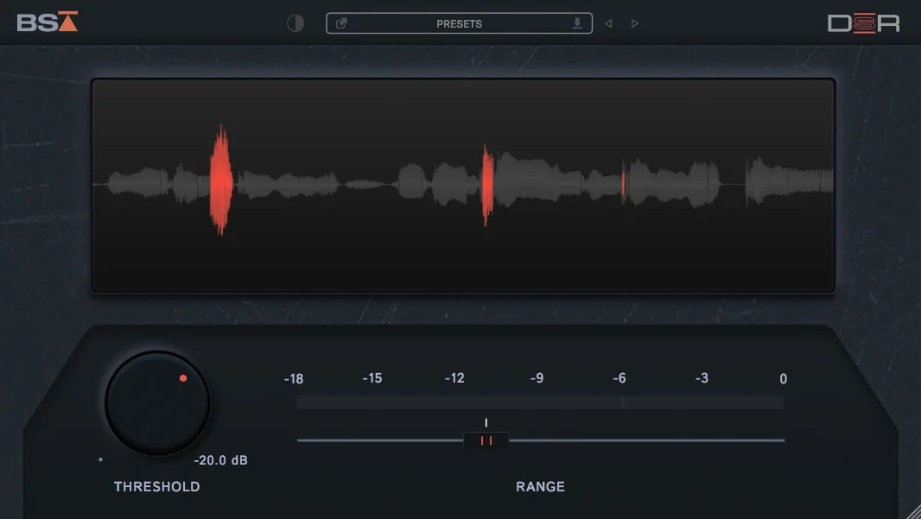Click the second red sibilance peak in waveform

(487, 184)
